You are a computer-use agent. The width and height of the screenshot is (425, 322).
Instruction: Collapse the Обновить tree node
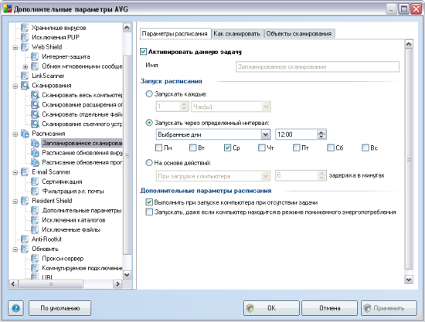click(15, 249)
